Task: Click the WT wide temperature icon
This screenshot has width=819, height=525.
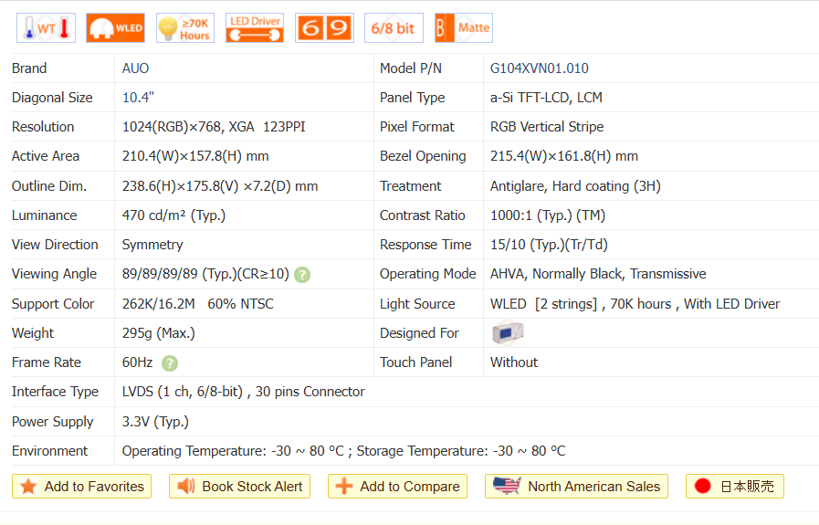Action: pyautogui.click(x=46, y=28)
